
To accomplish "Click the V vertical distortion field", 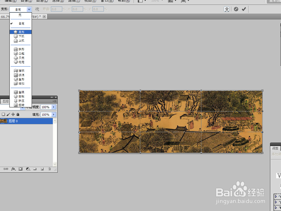I will click(x=98, y=9).
